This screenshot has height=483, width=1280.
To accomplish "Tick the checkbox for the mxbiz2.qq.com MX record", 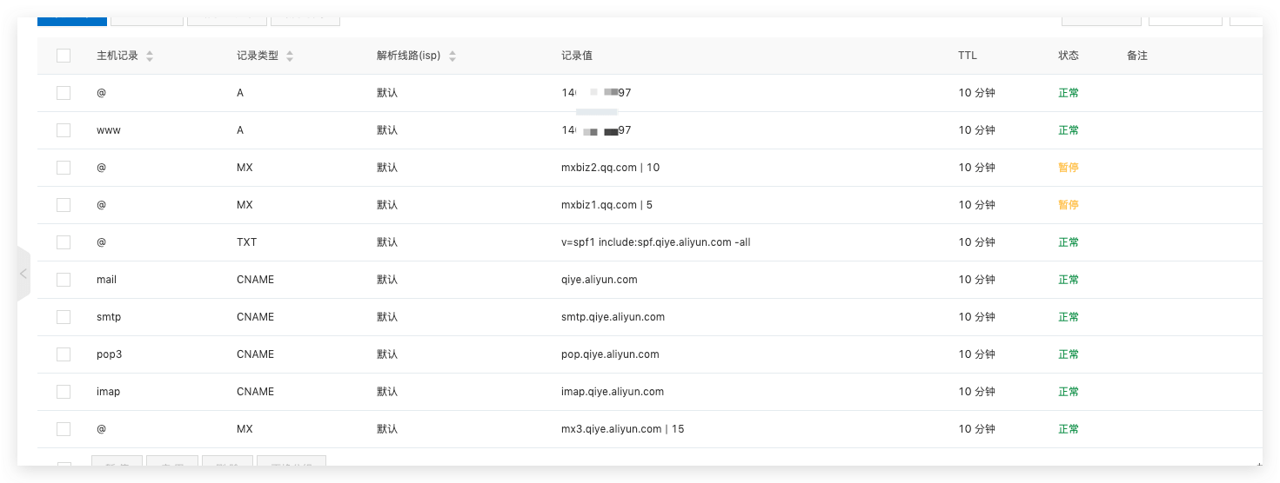I will pos(64,168).
